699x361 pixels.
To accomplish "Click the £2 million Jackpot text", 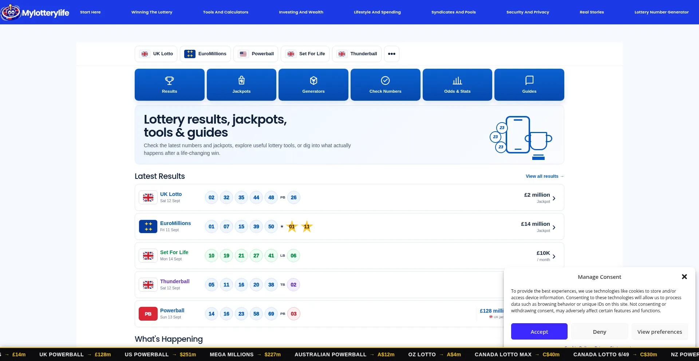I will click(537, 198).
